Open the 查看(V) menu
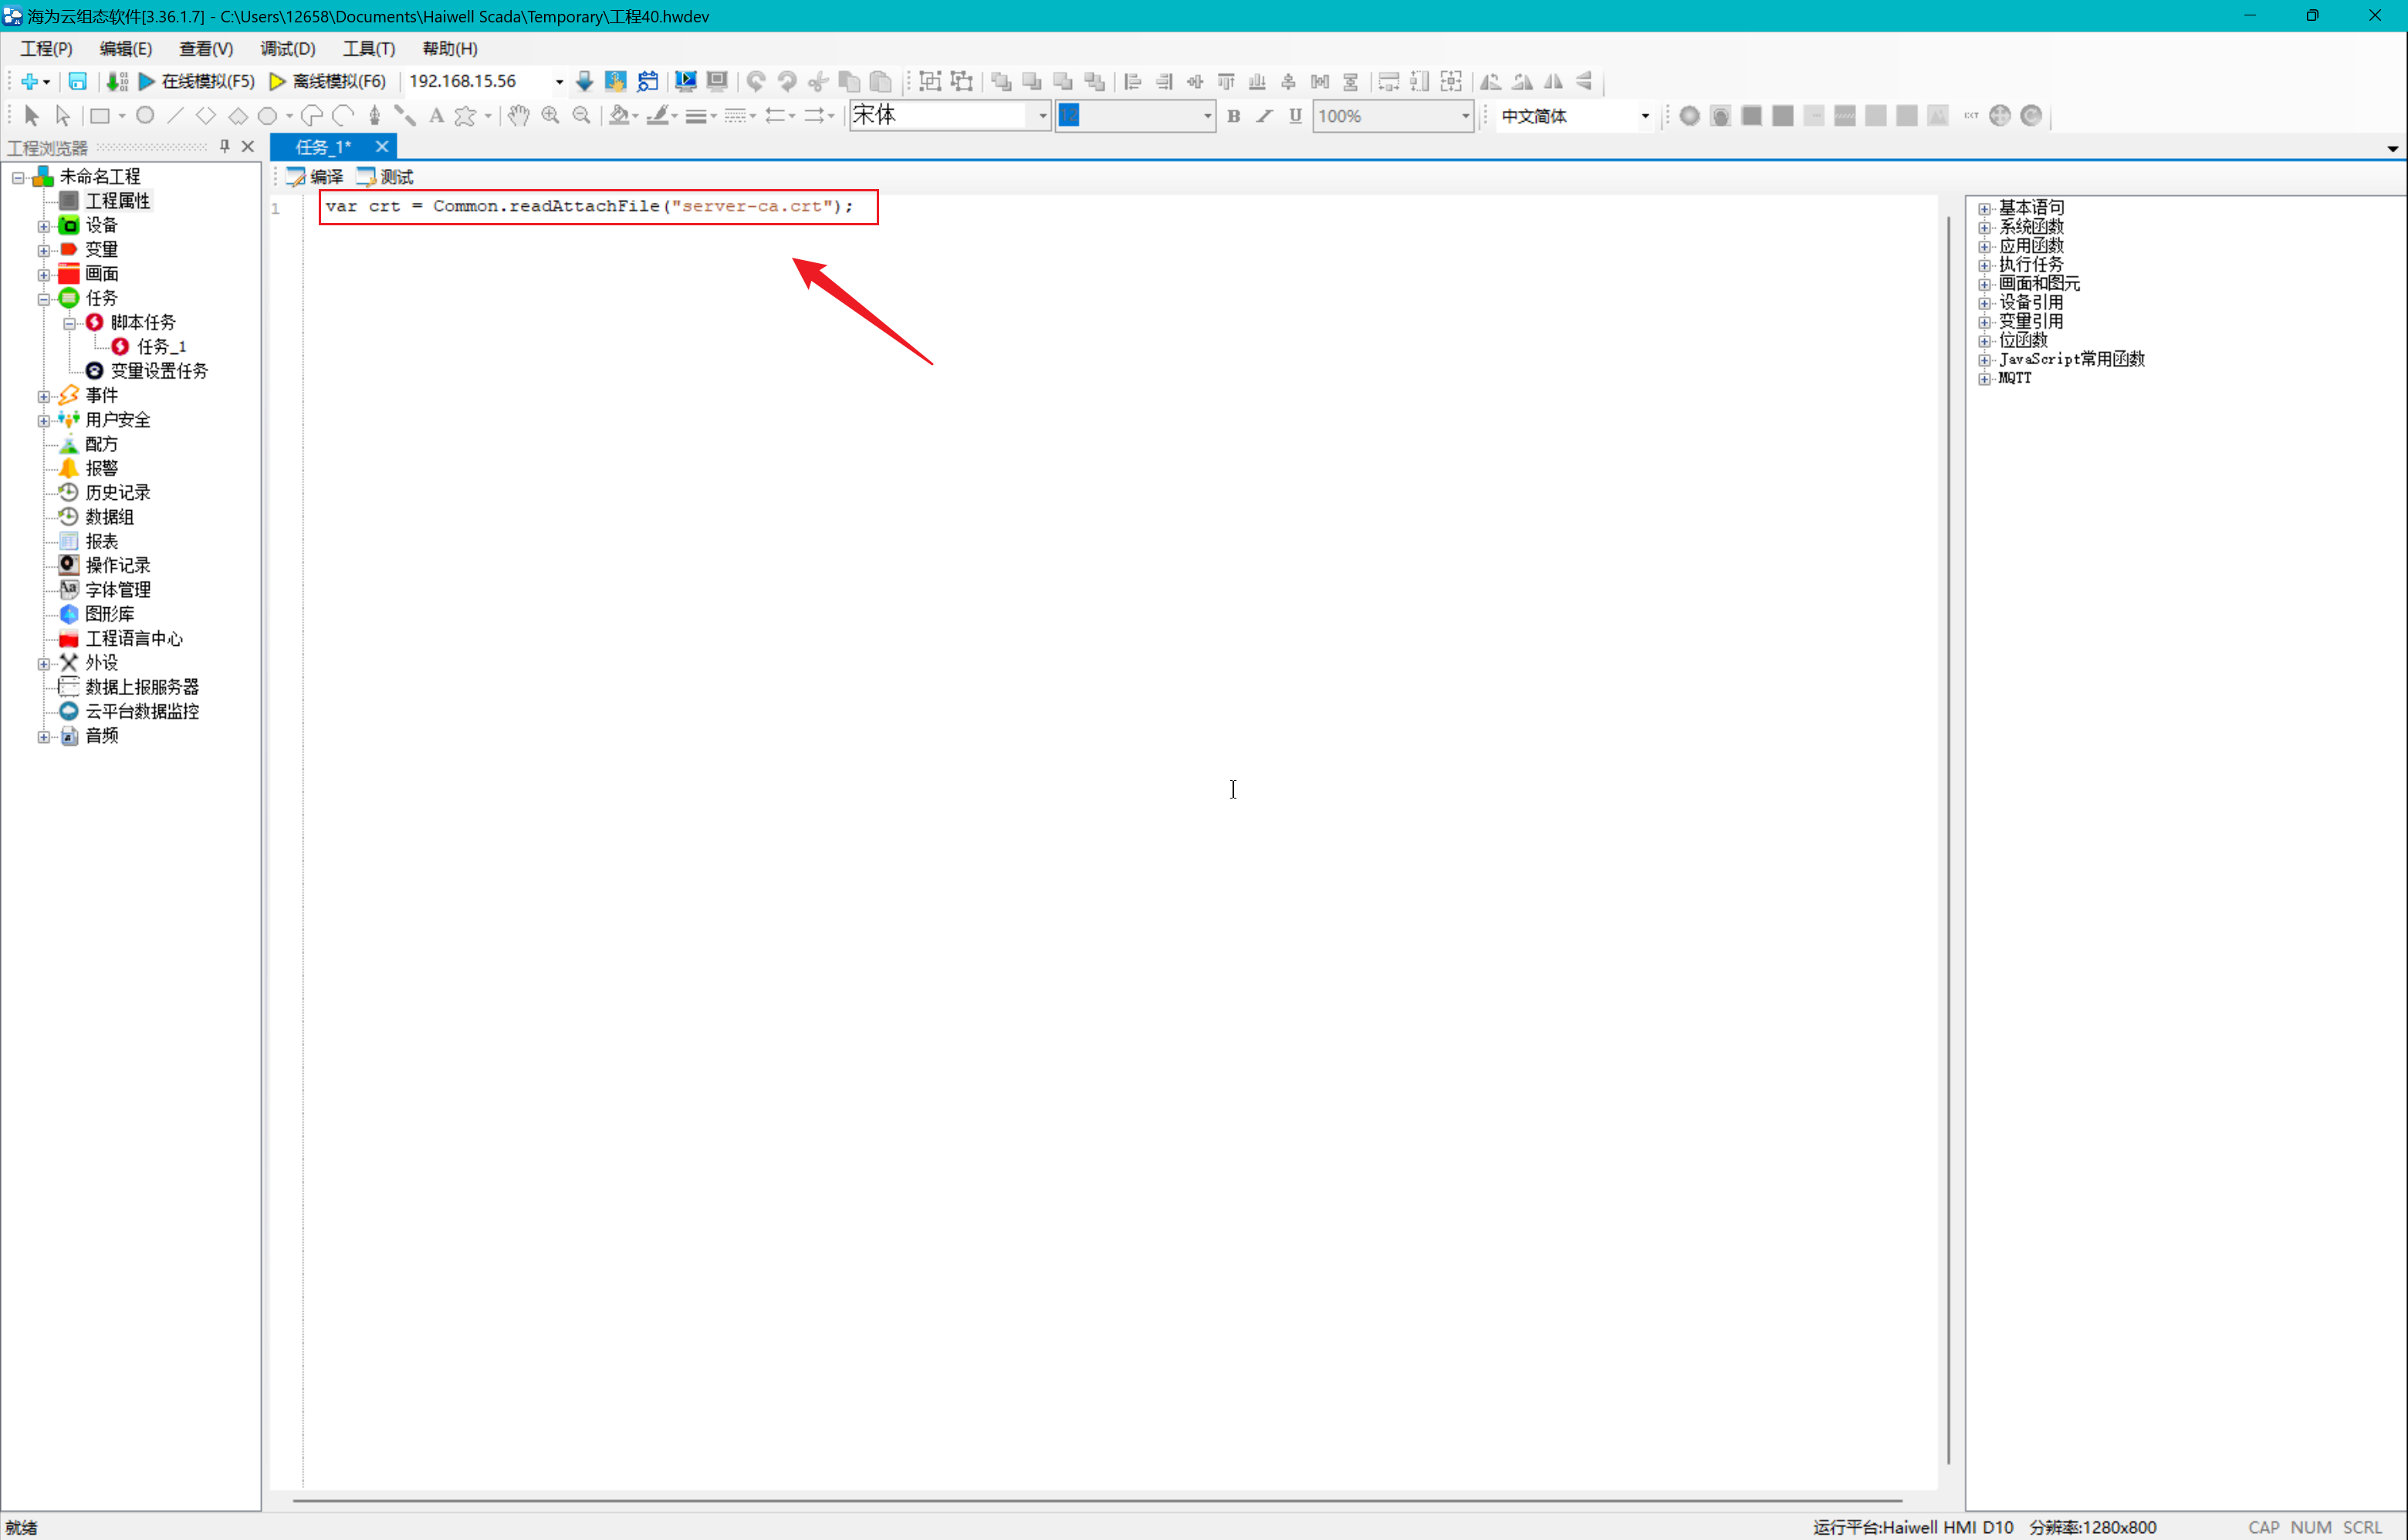 pyautogui.click(x=206, y=48)
